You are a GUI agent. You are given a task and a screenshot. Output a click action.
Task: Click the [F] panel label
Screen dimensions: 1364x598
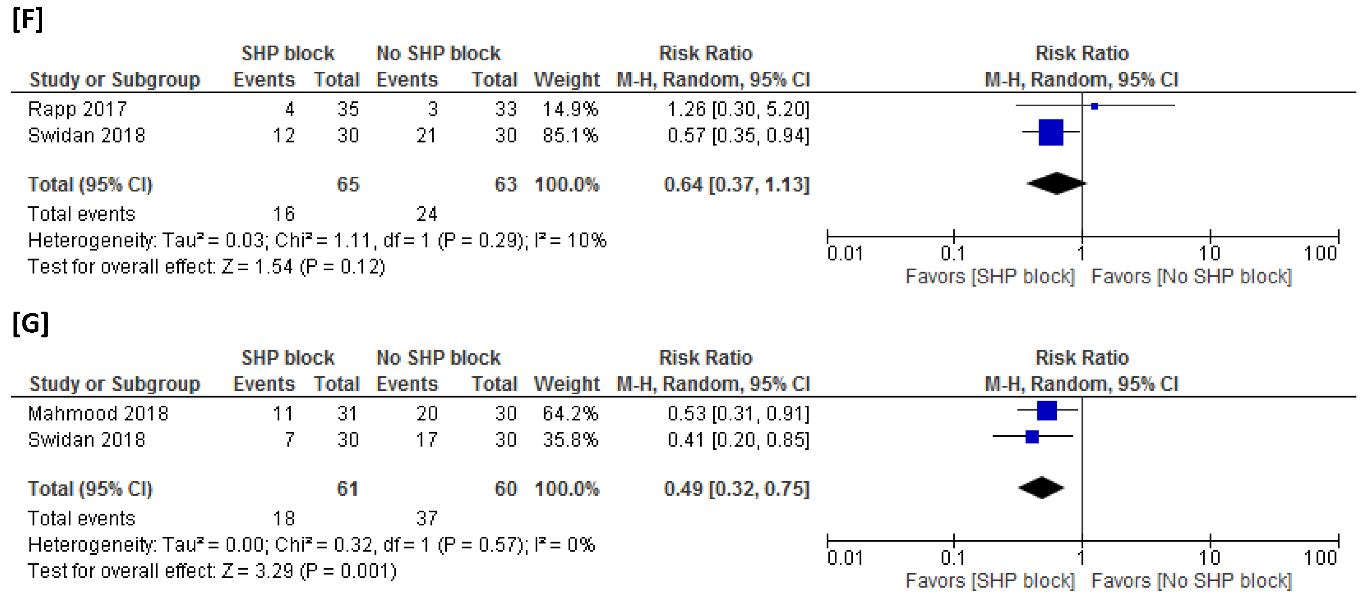27,20
